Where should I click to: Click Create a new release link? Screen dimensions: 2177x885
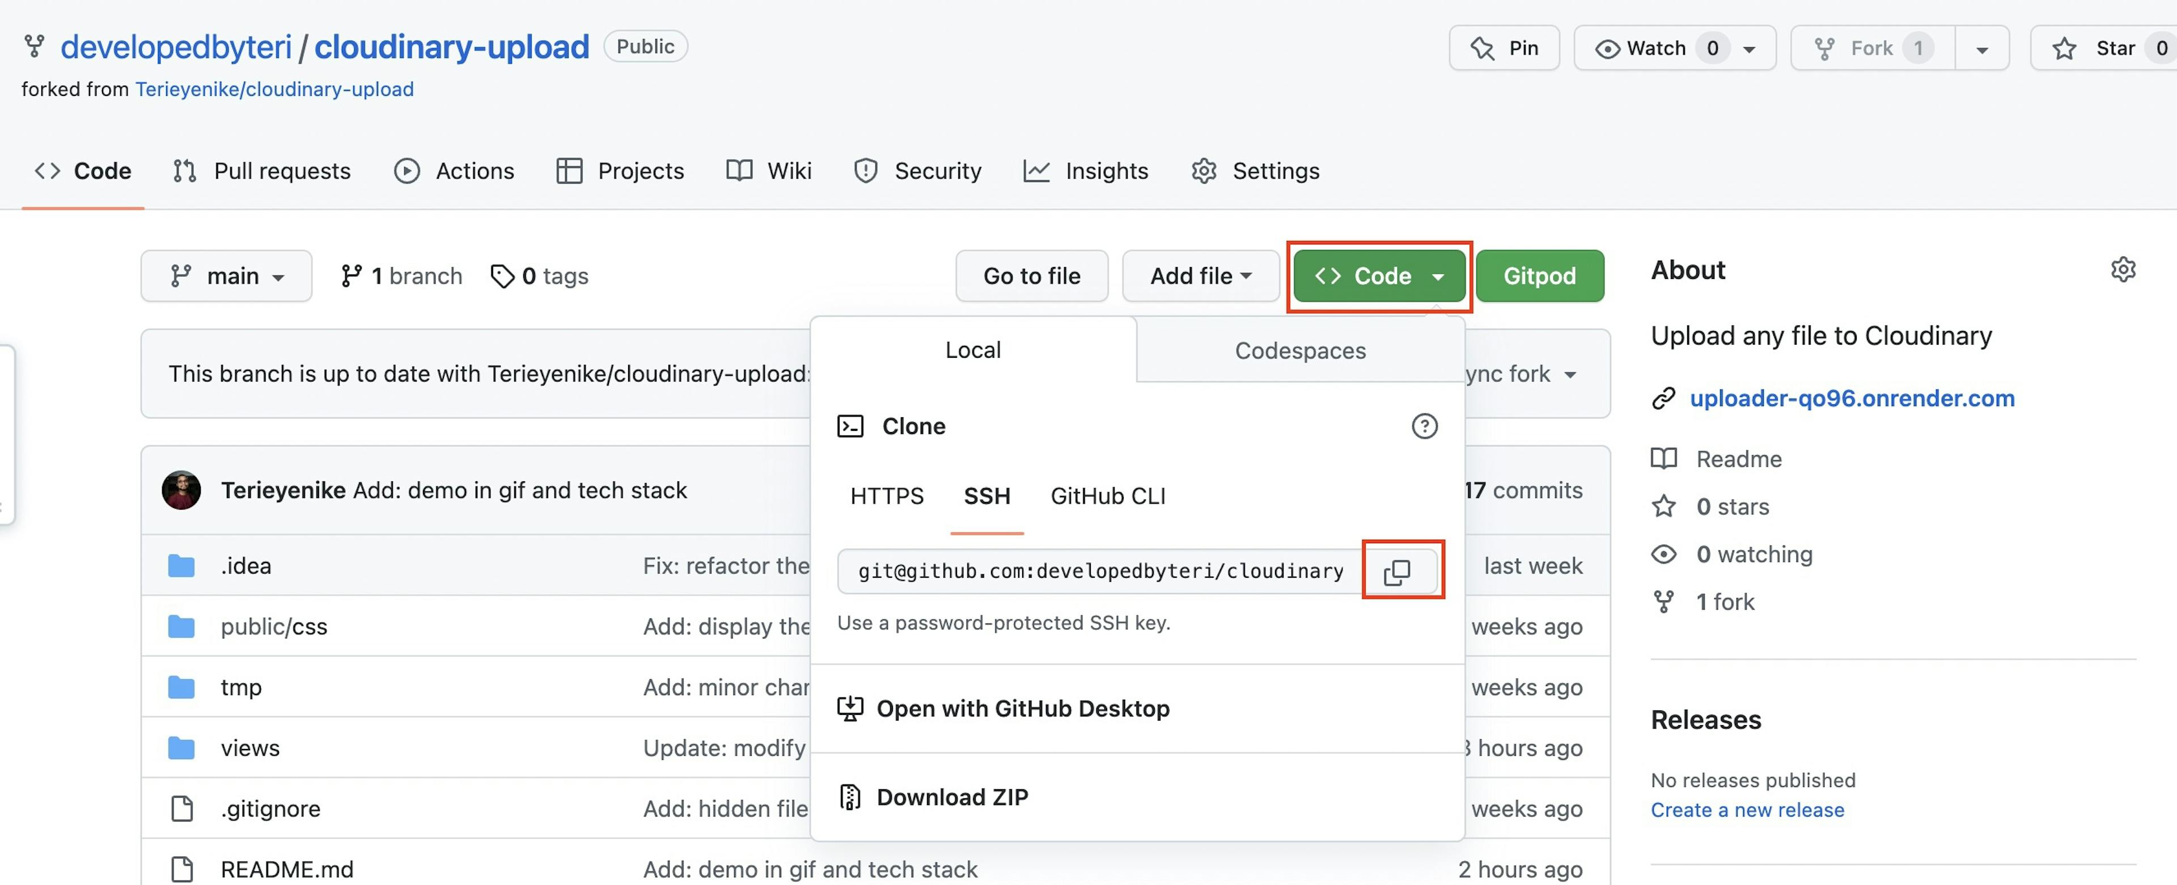pos(1747,810)
